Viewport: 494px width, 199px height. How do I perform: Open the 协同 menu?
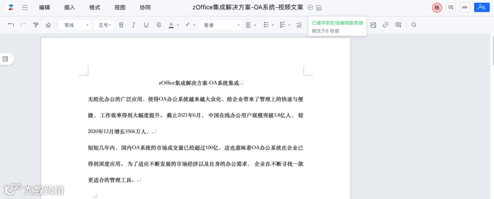point(145,8)
